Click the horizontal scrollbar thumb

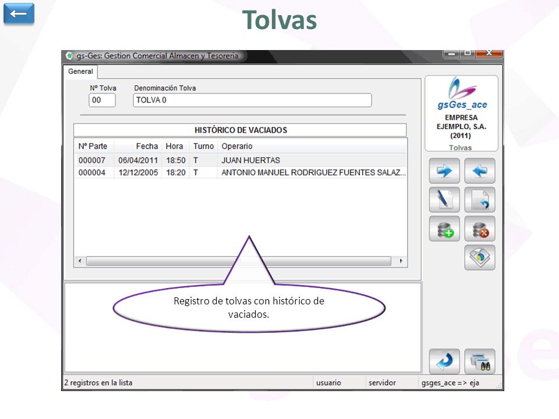coord(239,261)
